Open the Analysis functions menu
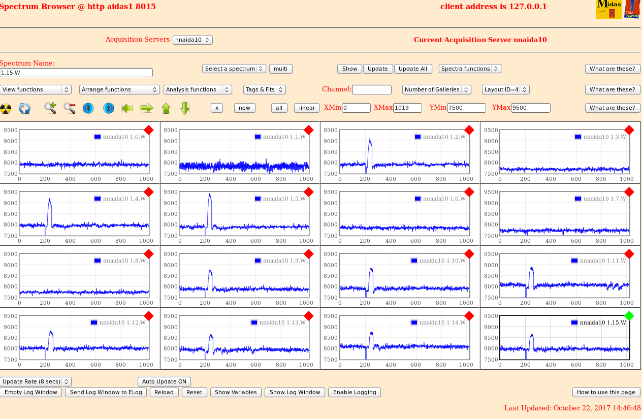 coord(198,89)
